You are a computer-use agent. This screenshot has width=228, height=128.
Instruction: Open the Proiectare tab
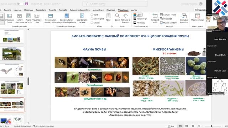click(x=41, y=10)
